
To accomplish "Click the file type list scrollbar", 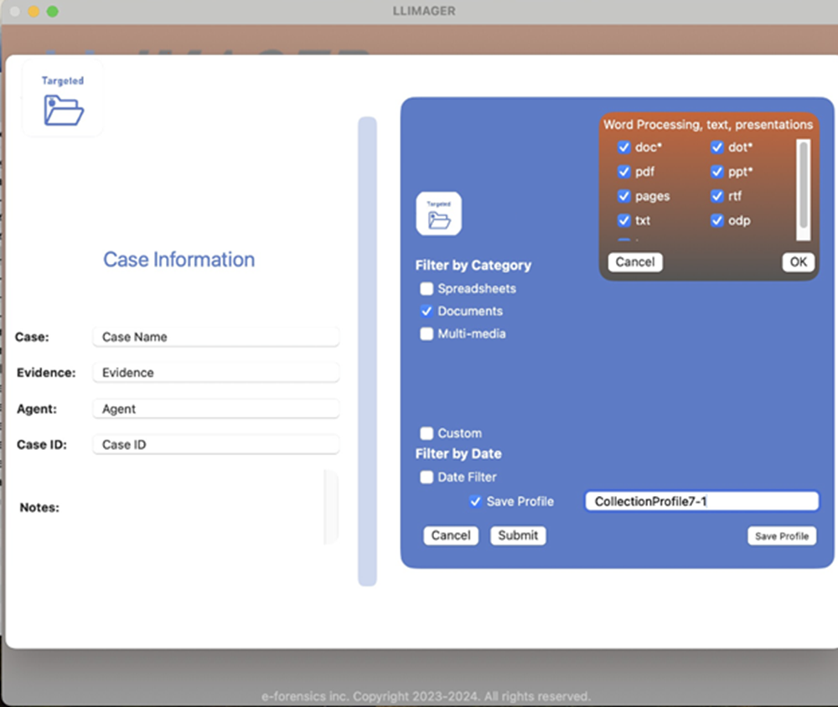I will pos(804,184).
